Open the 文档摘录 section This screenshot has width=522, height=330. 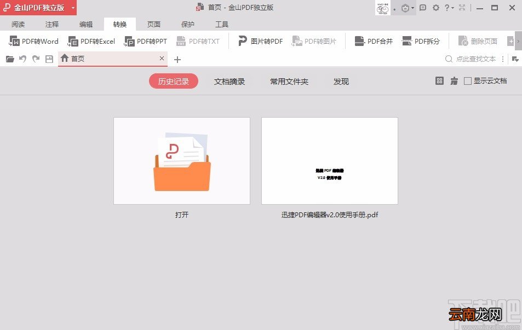click(x=230, y=82)
